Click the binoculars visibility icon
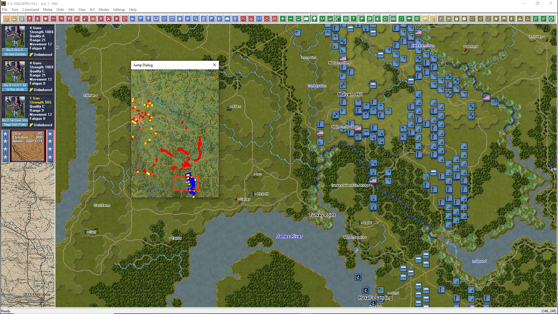 (504, 19)
